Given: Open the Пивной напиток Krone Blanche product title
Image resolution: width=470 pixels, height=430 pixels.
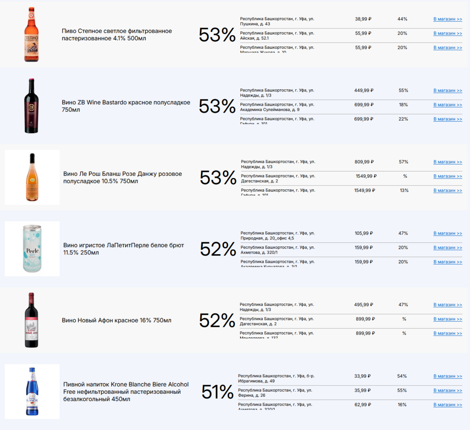Looking at the screenshot, I should [x=126, y=392].
